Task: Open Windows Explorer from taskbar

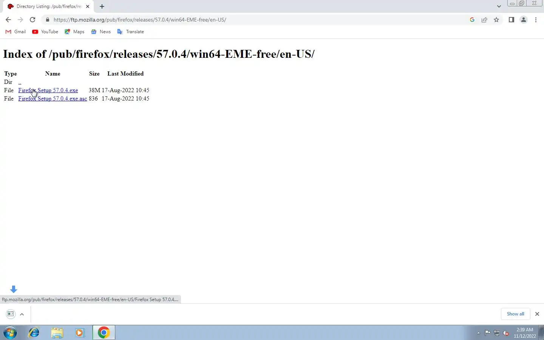Action: click(x=57, y=333)
